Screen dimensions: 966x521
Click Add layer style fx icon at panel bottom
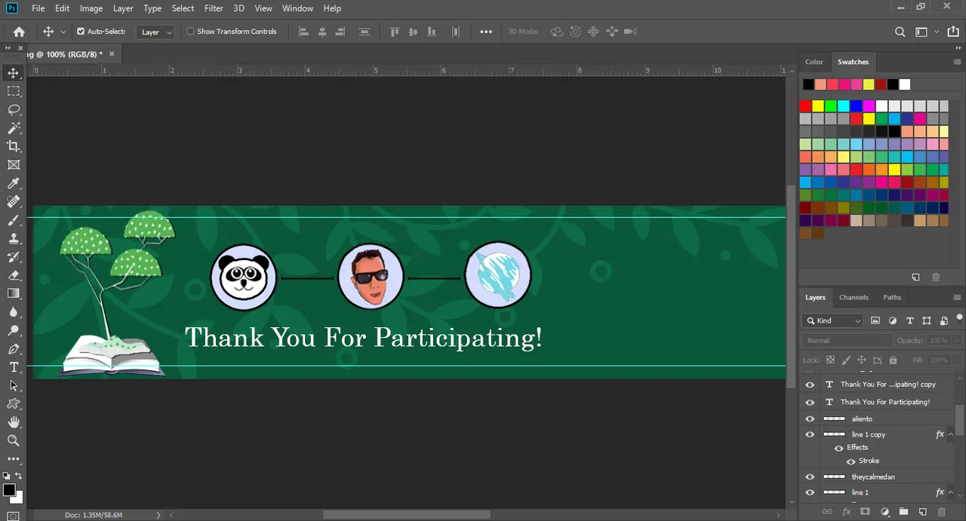tap(846, 512)
